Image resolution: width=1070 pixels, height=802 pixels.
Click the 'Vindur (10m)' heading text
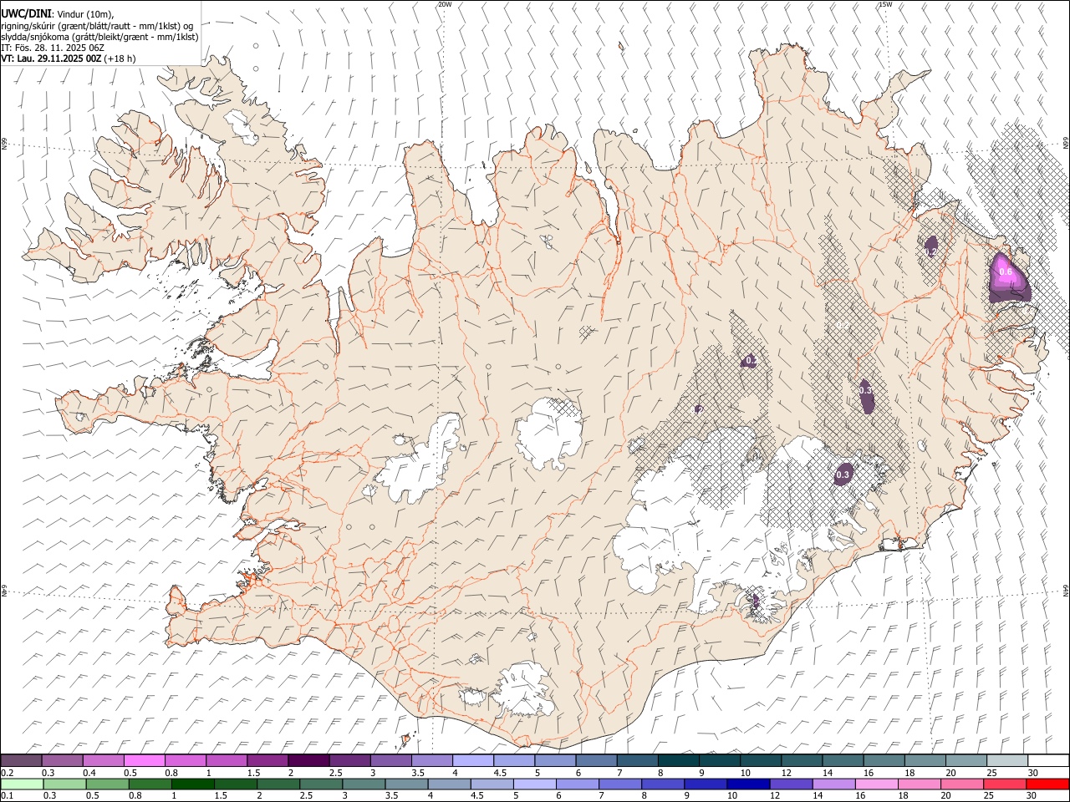pyautogui.click(x=85, y=14)
